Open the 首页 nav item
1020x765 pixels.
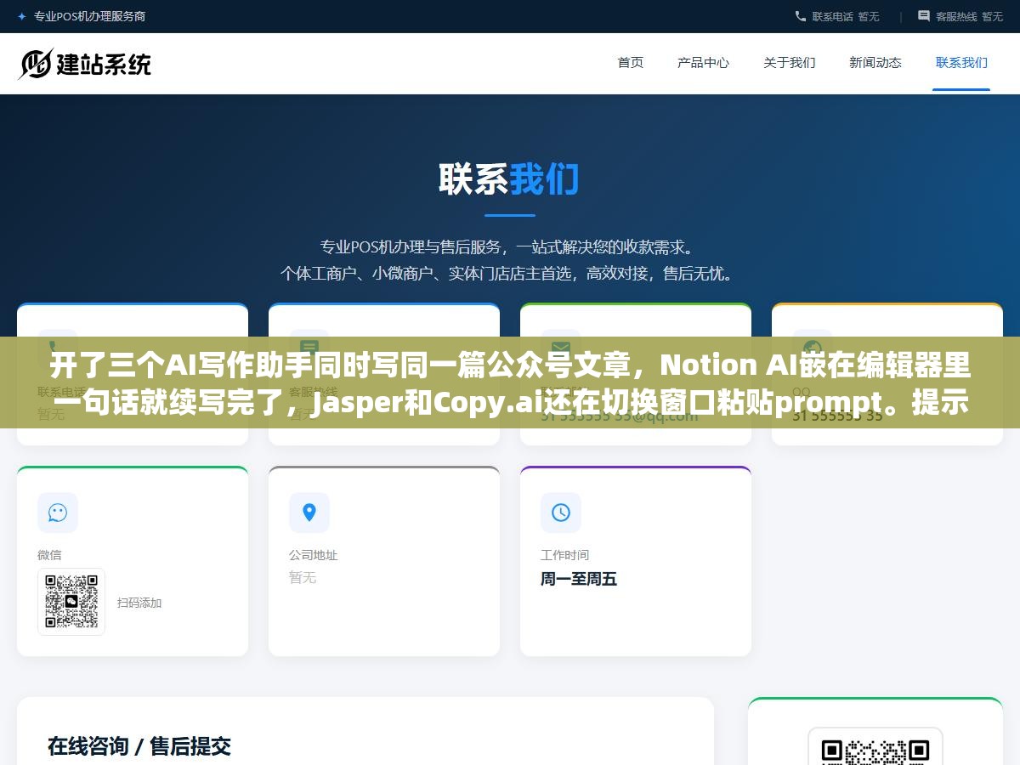pos(631,62)
